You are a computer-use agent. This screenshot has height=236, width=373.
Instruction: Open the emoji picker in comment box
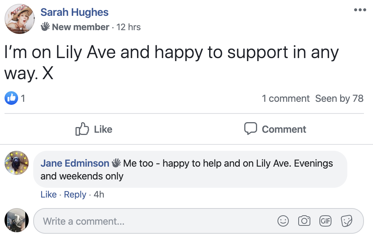pos(283,221)
